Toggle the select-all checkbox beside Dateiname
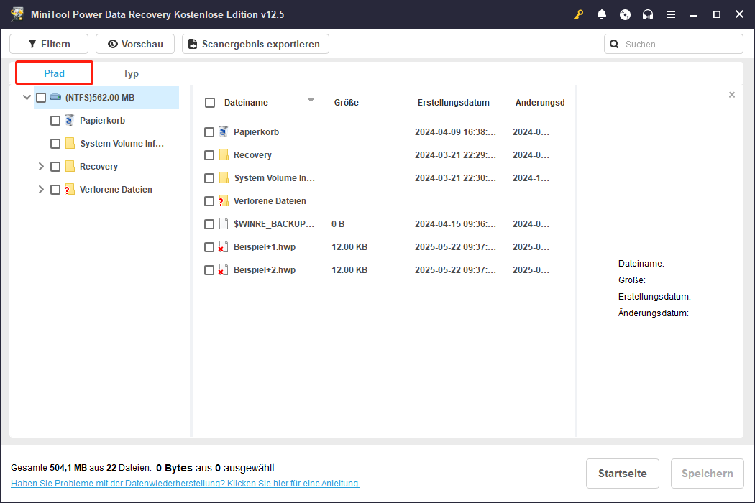The image size is (755, 503). [210, 103]
